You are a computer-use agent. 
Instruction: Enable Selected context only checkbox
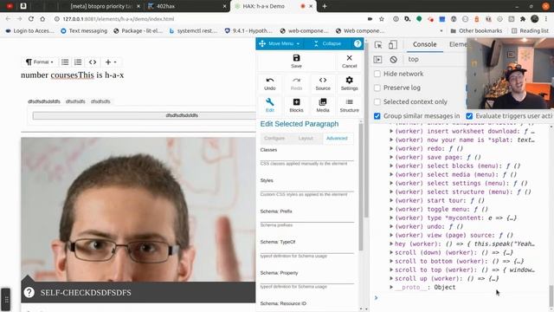click(377, 102)
